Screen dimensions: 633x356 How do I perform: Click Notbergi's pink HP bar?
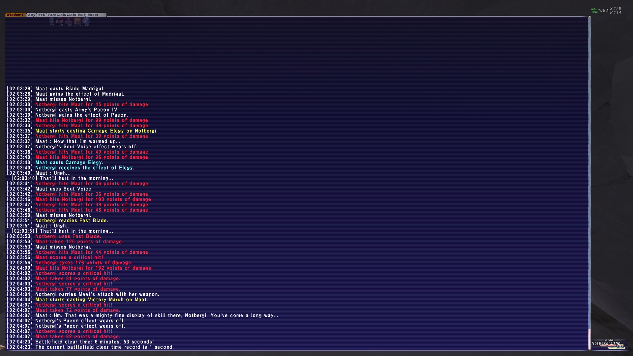(612, 345)
